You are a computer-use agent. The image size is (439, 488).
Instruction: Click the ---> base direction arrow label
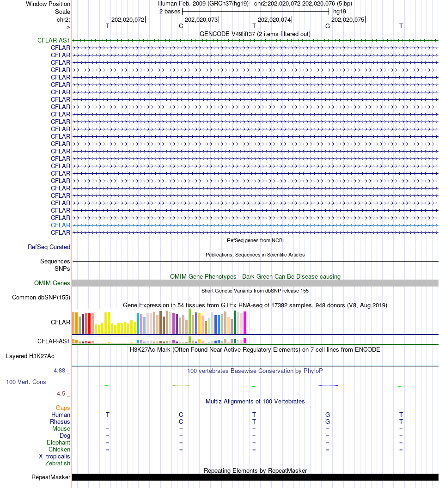pos(65,27)
